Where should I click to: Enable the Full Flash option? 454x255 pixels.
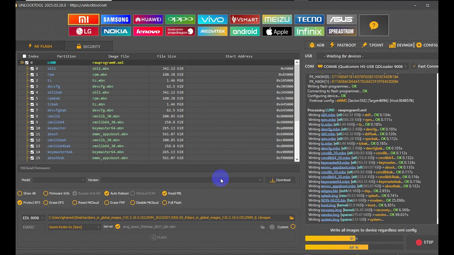click(172, 203)
